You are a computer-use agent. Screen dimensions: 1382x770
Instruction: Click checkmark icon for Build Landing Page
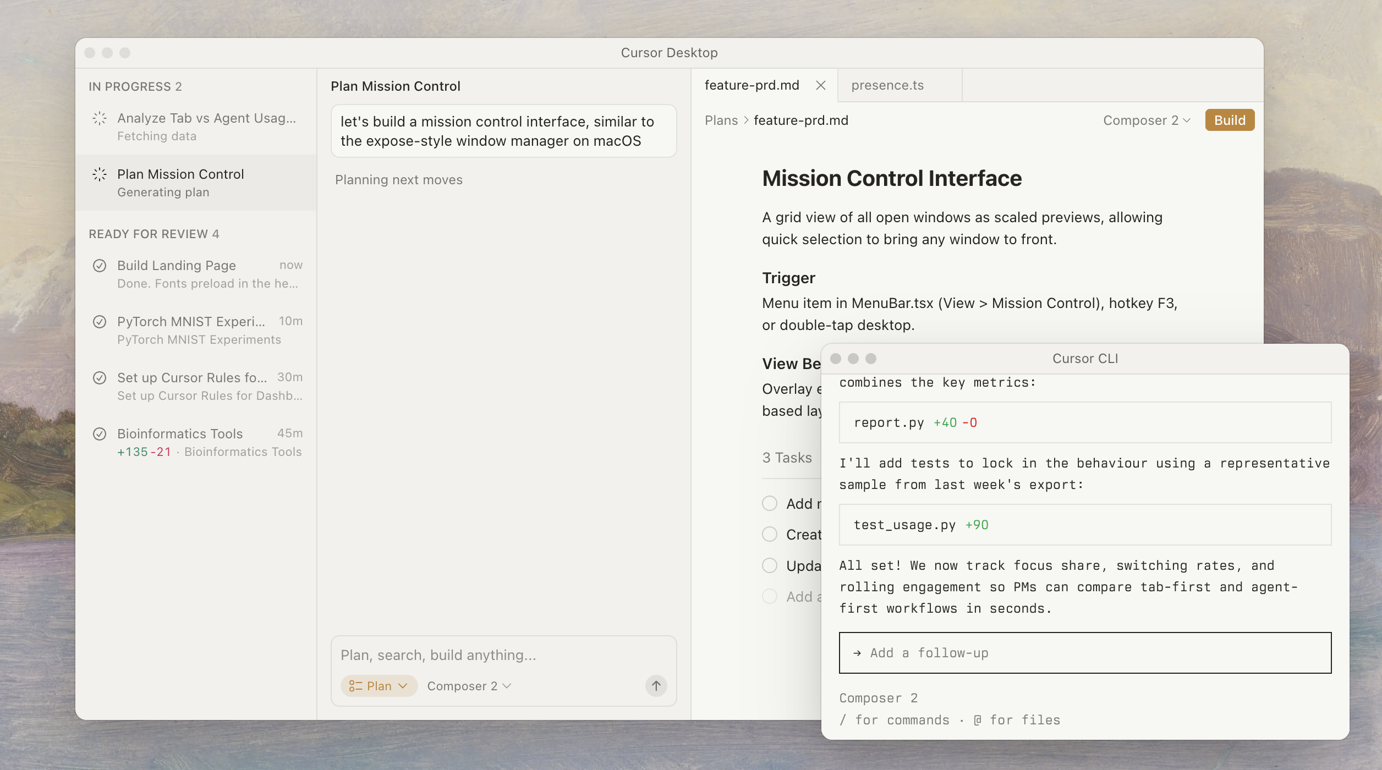pos(100,266)
